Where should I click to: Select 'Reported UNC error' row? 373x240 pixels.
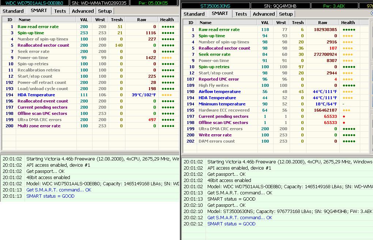click(276, 79)
